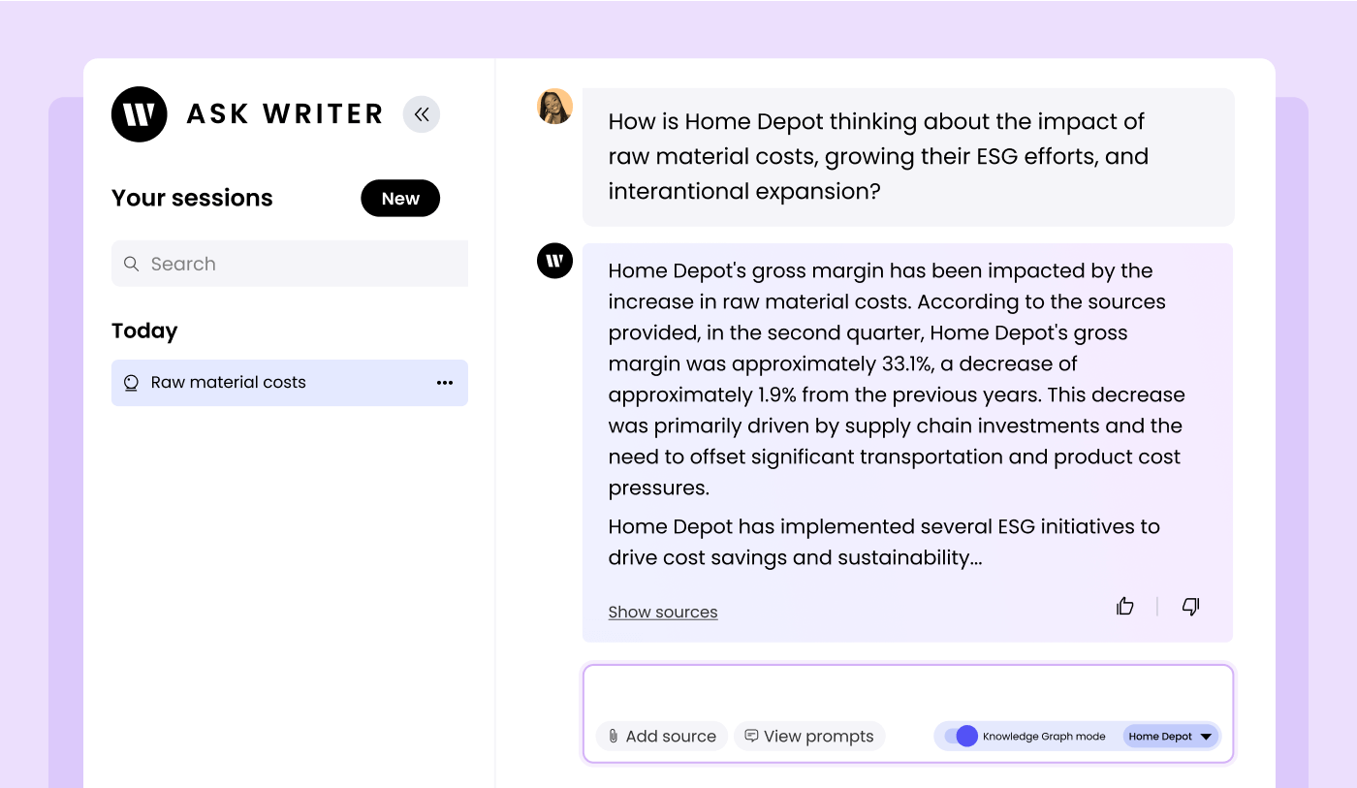Click the gross margin answer paragraph
Screen dimensions: 1357x788
click(897, 379)
